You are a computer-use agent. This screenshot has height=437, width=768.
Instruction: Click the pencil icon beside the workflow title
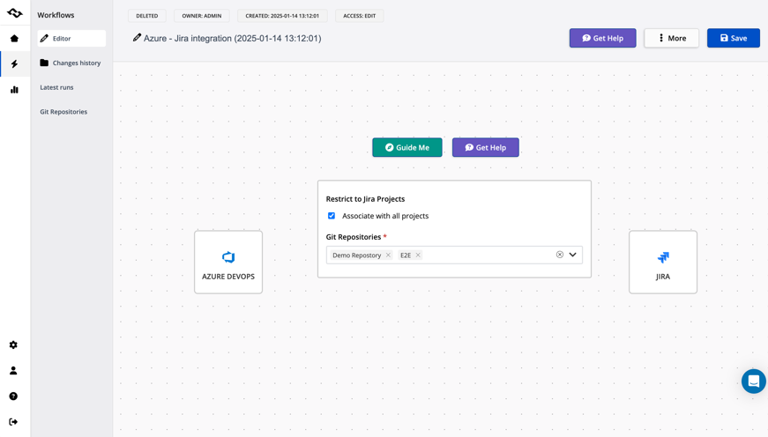pyautogui.click(x=137, y=38)
